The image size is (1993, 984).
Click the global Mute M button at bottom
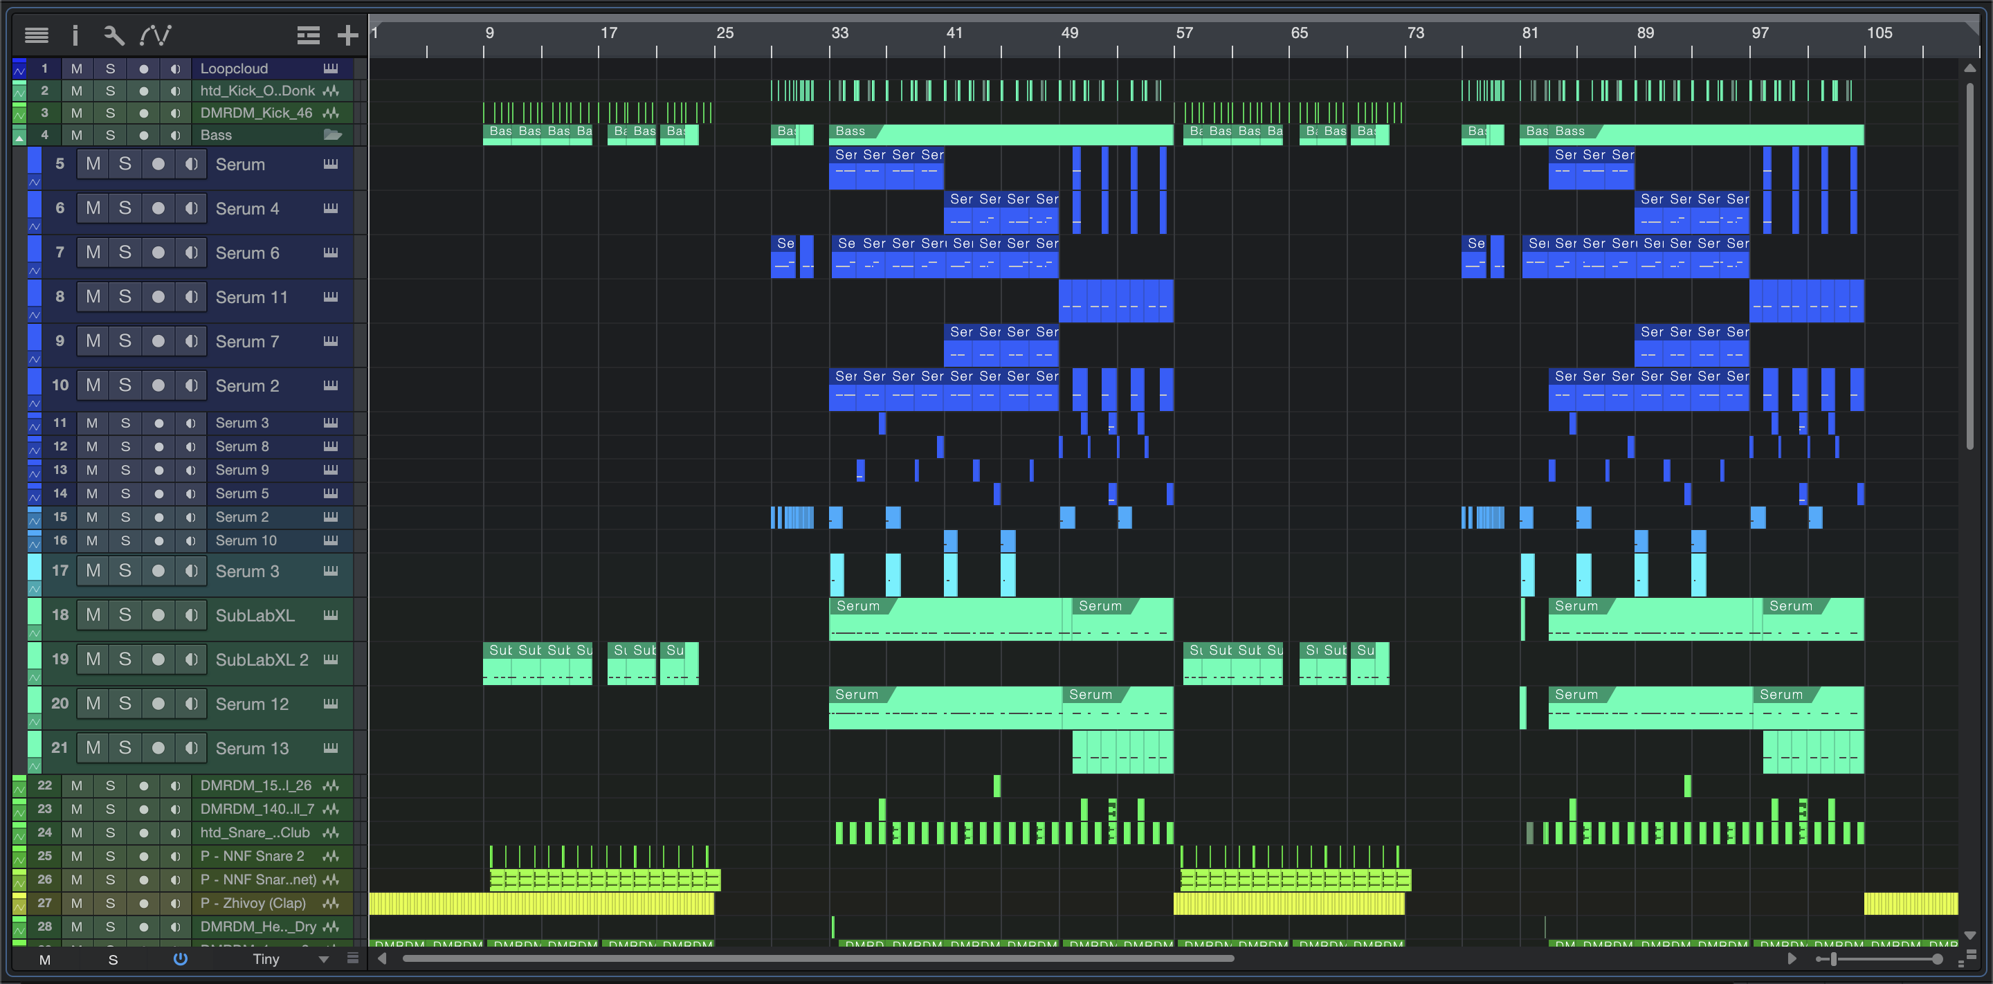45,959
